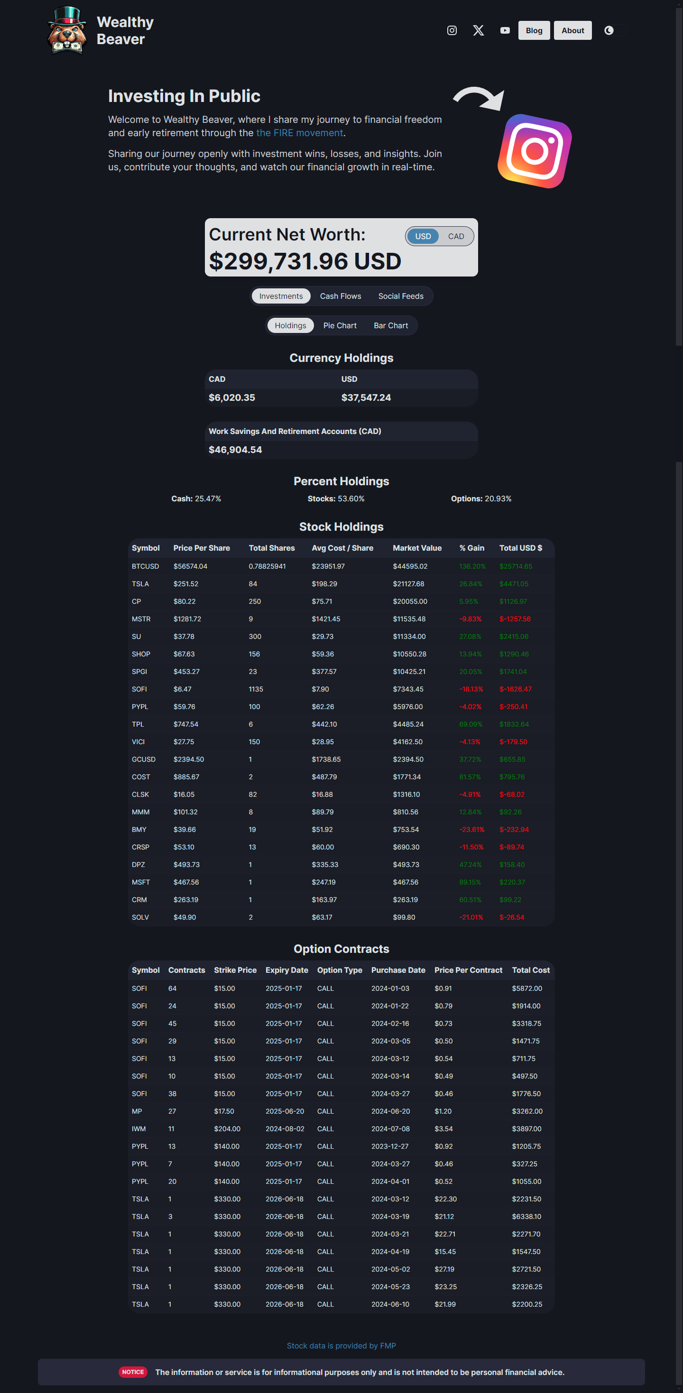The image size is (683, 1393).
Task: Click the 2024-08-02 expiry date
Action: (285, 1128)
